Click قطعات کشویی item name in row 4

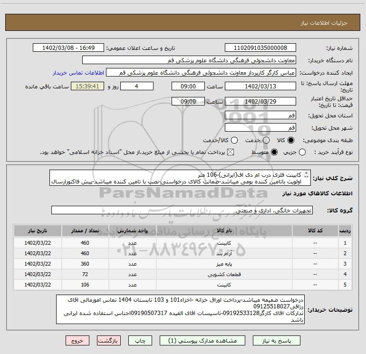[x=224, y=275]
